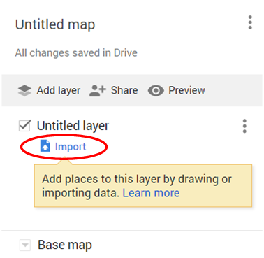Choose the Share text label
Image resolution: width=264 pixels, height=258 pixels.
124,90
